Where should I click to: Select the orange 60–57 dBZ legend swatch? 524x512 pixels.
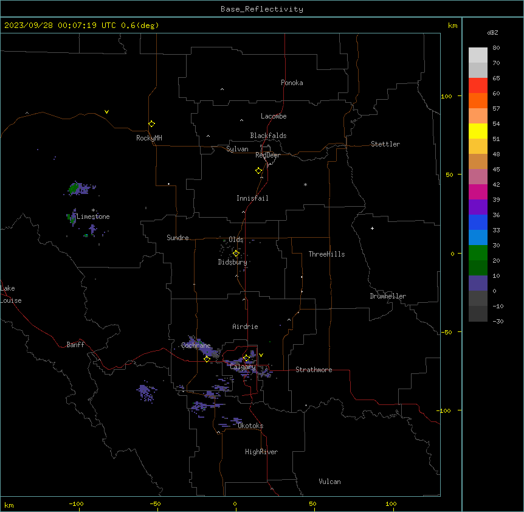(x=478, y=100)
